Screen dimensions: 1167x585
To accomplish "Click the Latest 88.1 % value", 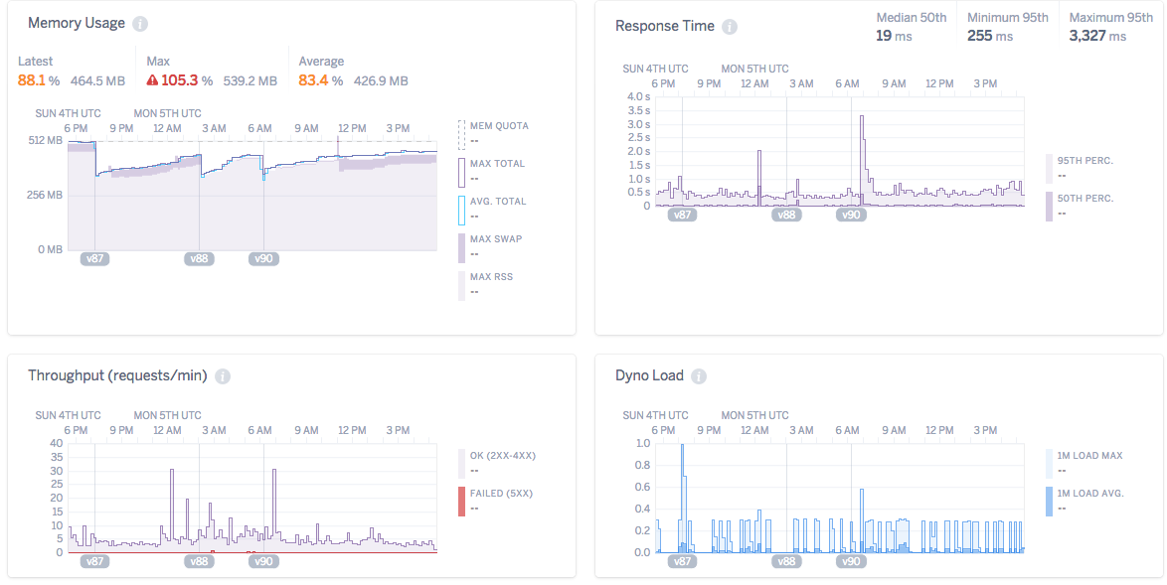I will pos(38,80).
